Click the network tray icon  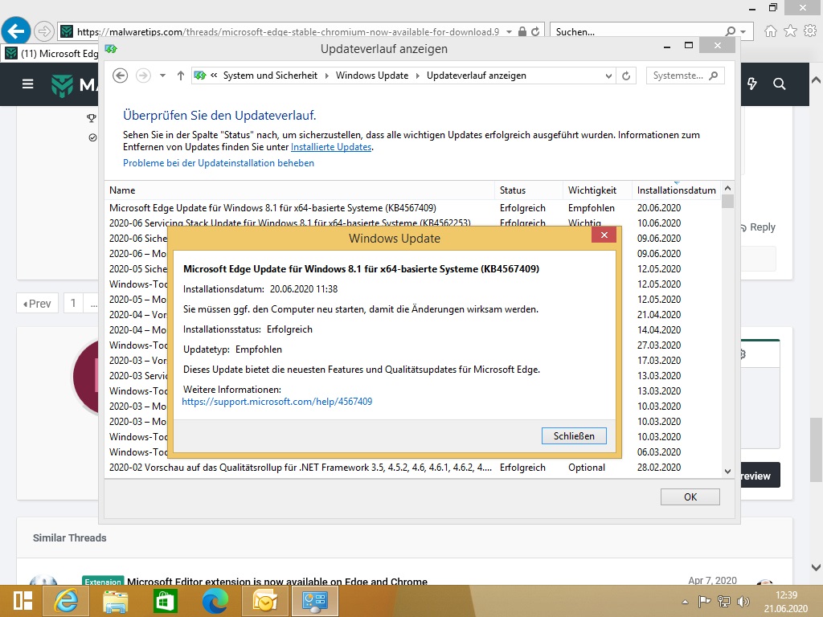(724, 602)
